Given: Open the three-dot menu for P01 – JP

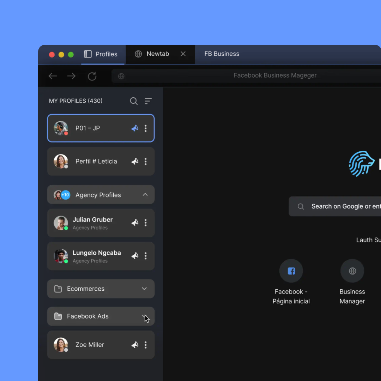Looking at the screenshot, I should pos(146,128).
